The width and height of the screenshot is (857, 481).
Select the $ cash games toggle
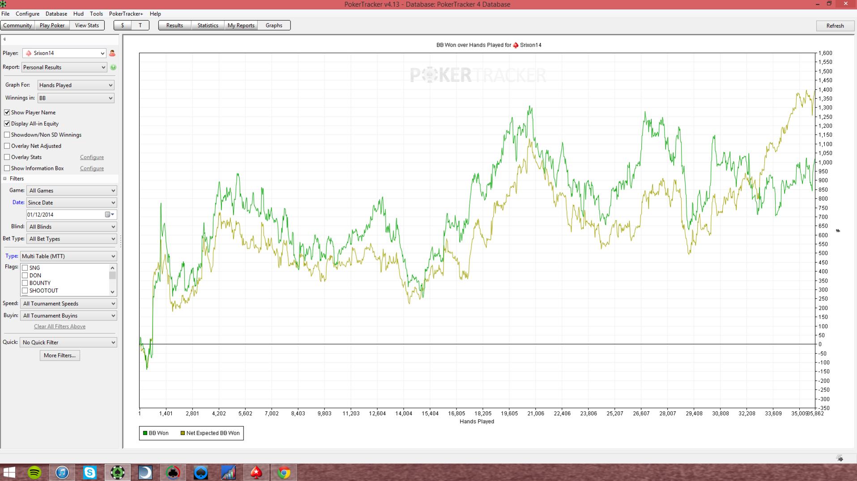[123, 25]
